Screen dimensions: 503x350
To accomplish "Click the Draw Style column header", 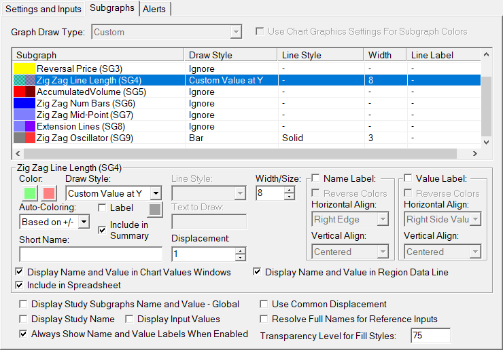I will tap(211, 55).
